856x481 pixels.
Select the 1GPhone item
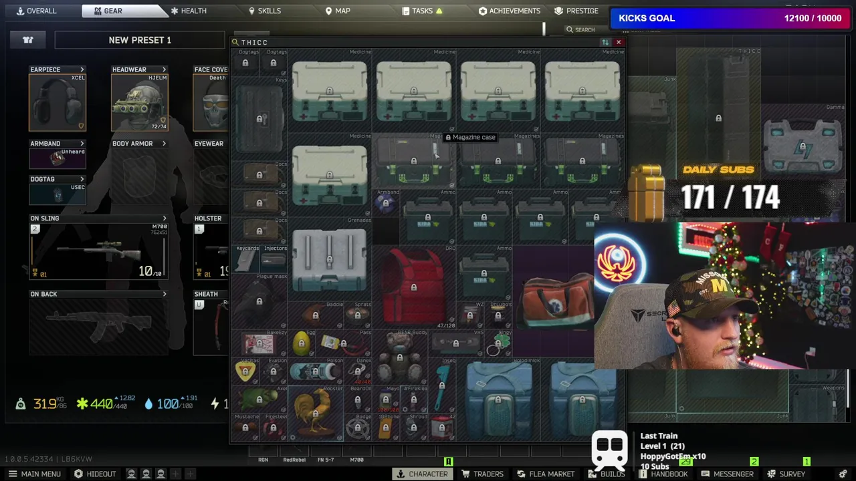385,428
